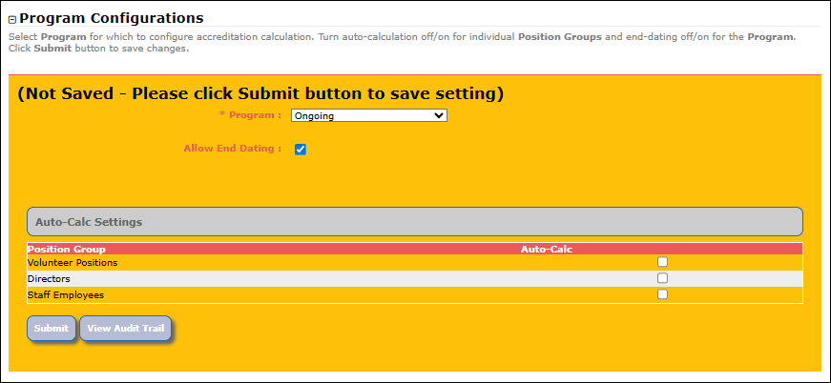831x383 pixels.
Task: Collapse the Program Configurations section icon
Action: [12, 20]
